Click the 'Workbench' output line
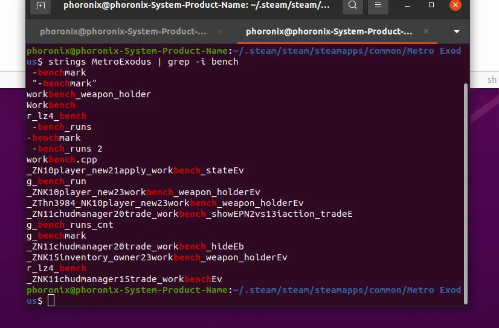 [51, 105]
